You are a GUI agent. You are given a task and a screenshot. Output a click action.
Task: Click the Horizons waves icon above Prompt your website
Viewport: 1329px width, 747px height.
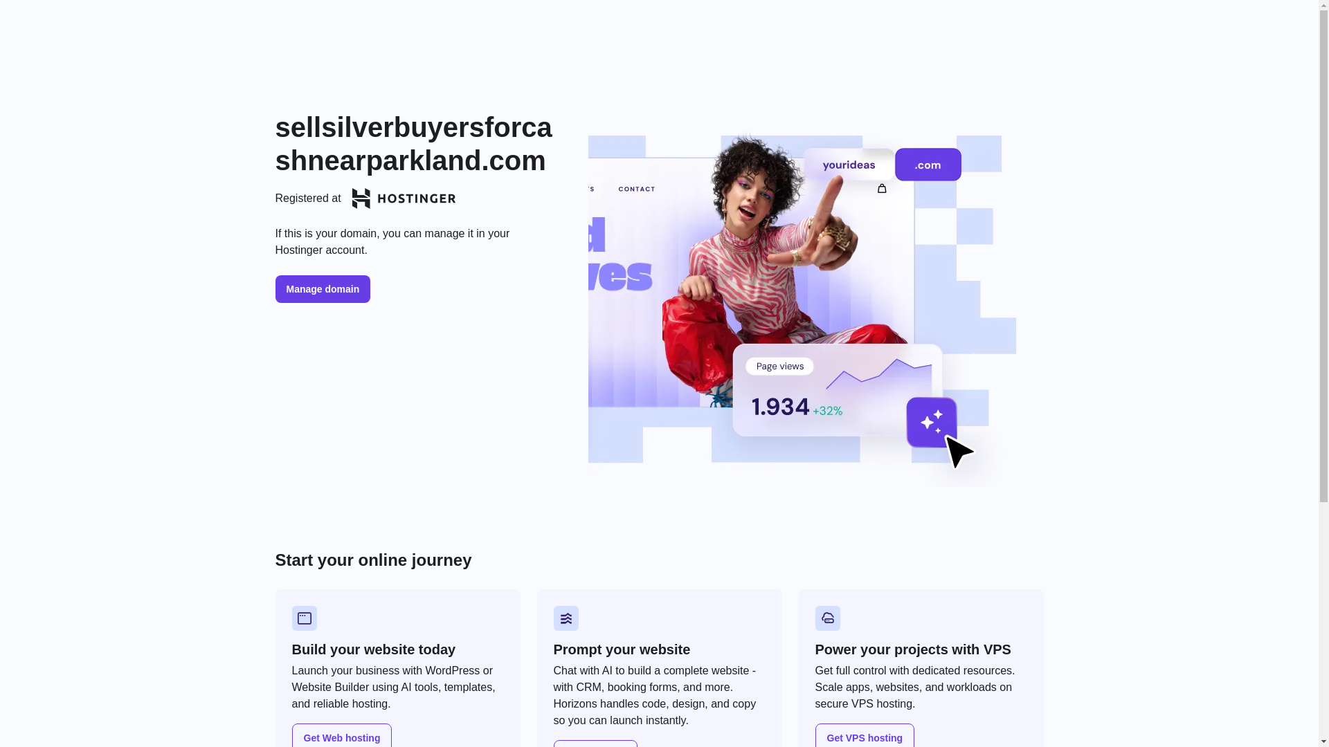tap(566, 618)
